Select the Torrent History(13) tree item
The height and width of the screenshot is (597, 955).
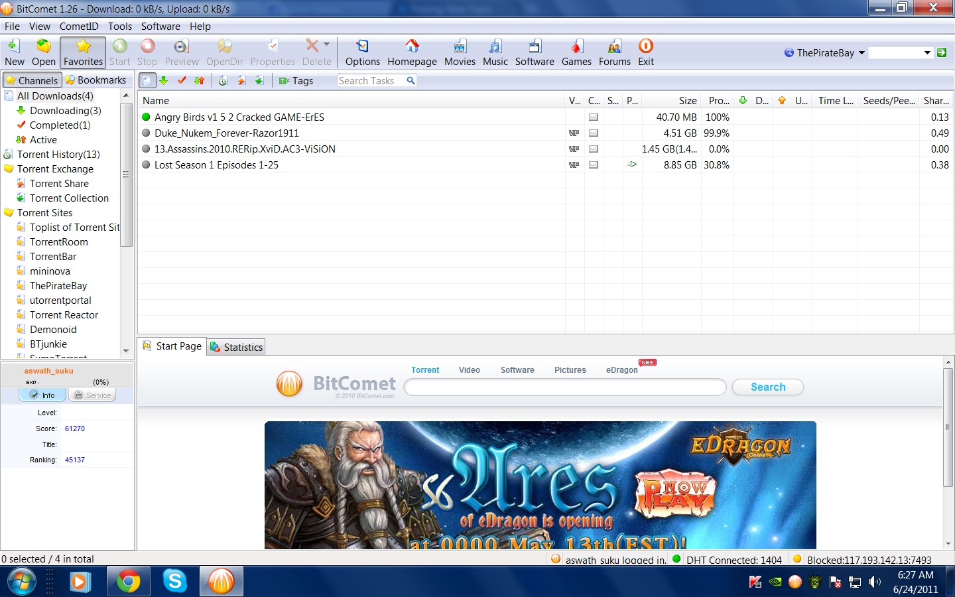point(58,155)
